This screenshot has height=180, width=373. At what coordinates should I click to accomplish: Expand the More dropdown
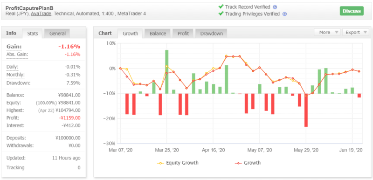click(327, 32)
